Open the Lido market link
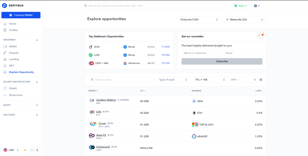The height and width of the screenshot is (156, 308). coord(99,112)
